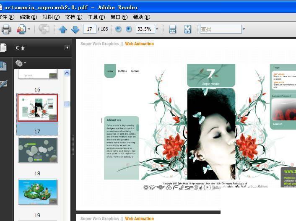
Task: Open the 窗口(W) menu
Action: coord(119,17)
